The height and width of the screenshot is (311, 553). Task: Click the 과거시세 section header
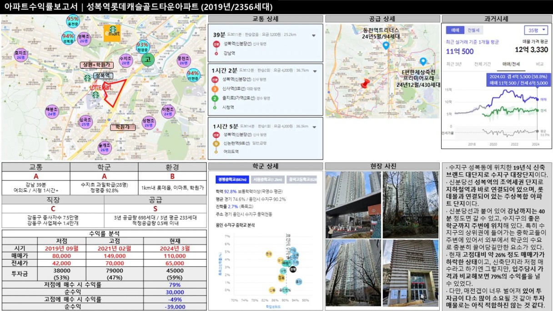pyautogui.click(x=497, y=19)
